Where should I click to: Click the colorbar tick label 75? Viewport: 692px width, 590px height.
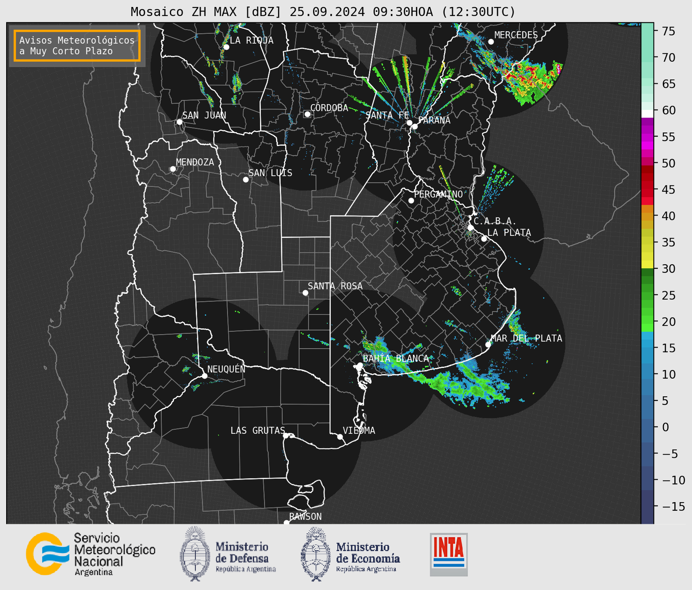click(x=668, y=31)
